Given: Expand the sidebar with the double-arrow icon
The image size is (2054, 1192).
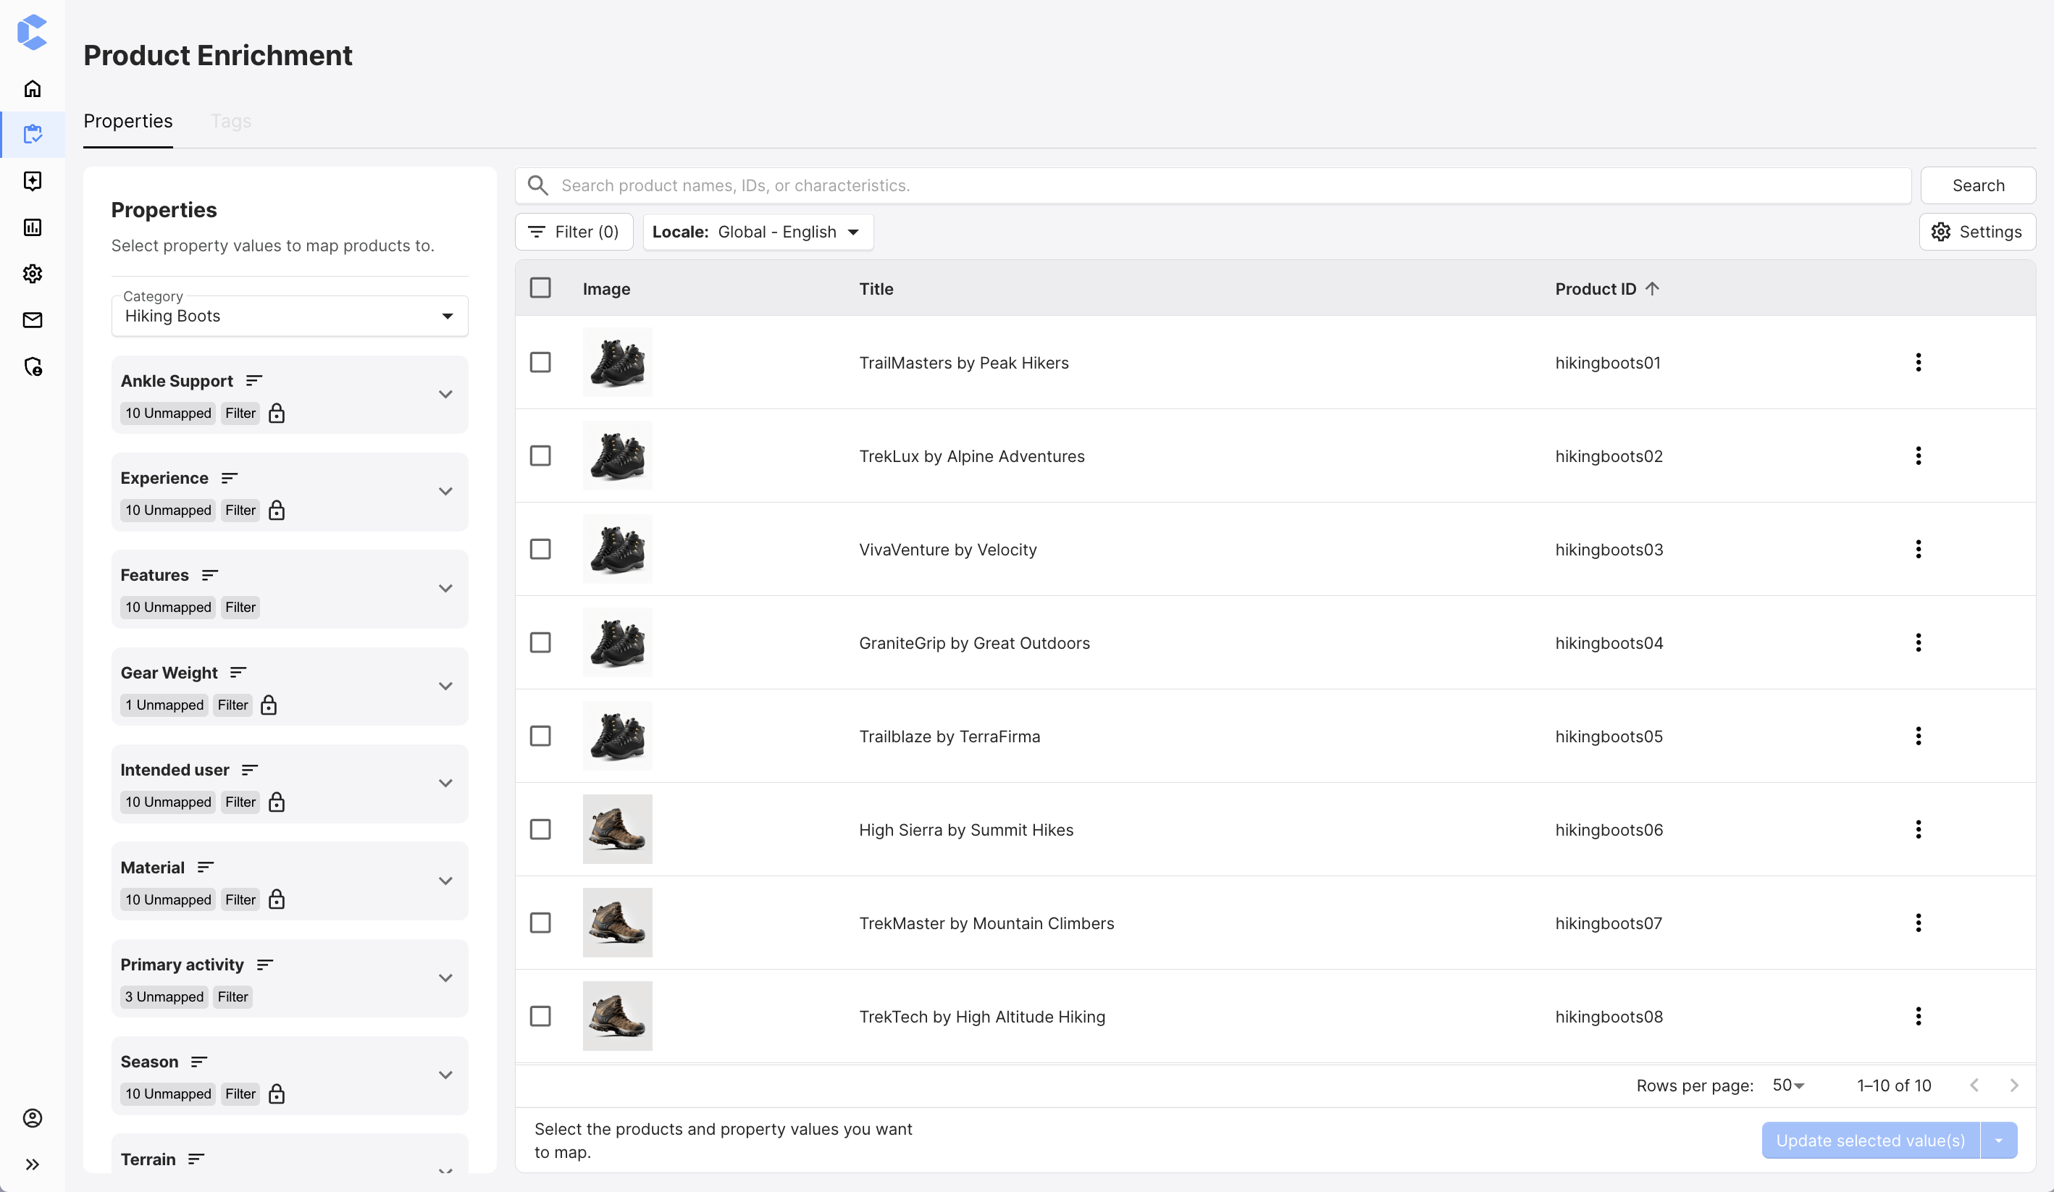Looking at the screenshot, I should [x=33, y=1164].
